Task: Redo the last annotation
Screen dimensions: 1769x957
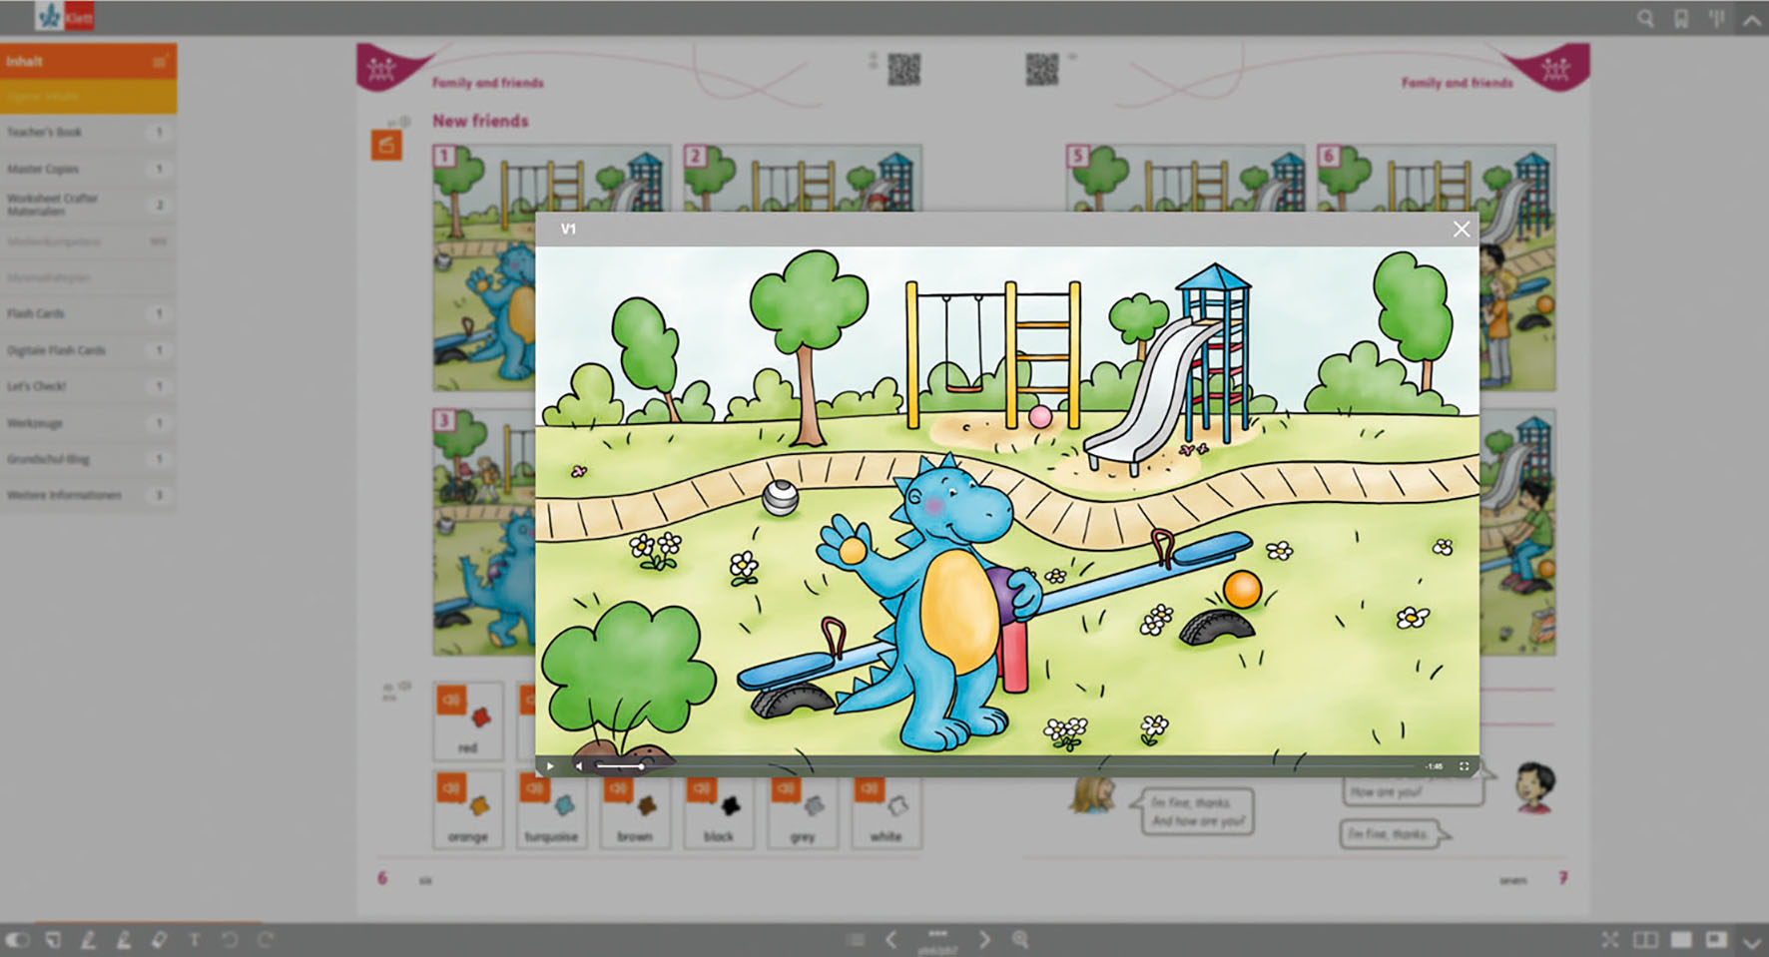Action: 265,940
